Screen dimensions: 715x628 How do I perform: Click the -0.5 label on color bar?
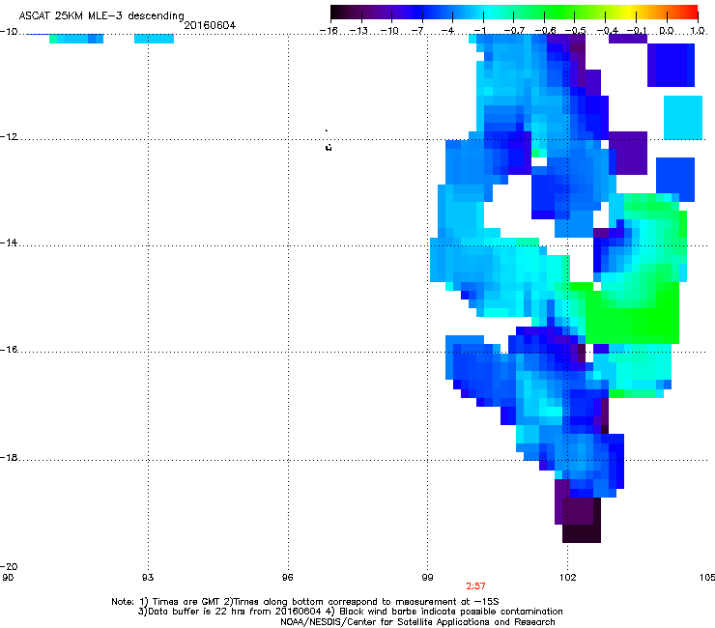[575, 31]
